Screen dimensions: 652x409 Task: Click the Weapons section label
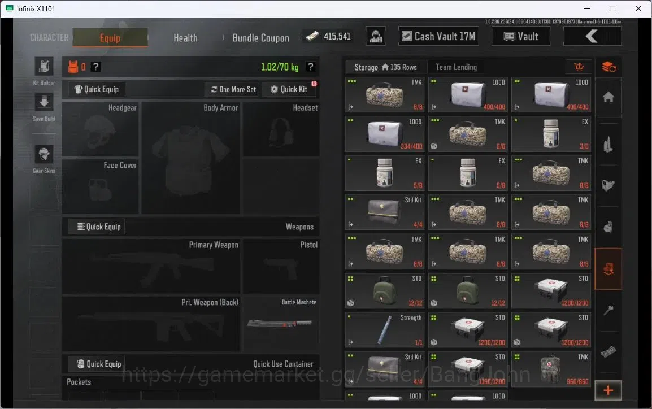tap(299, 227)
